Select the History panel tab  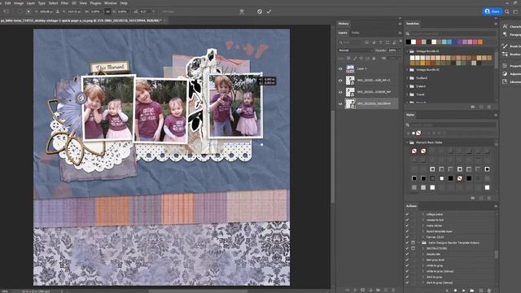344,24
